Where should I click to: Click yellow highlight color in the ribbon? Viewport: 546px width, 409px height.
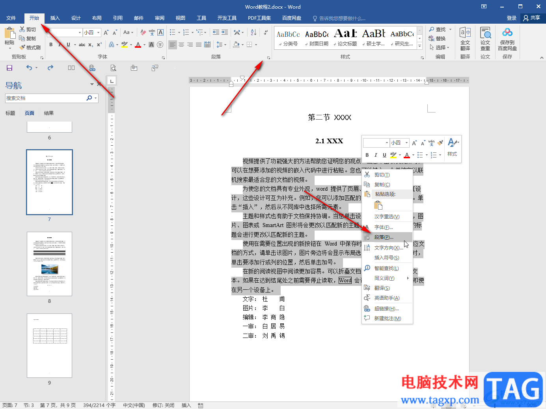coord(124,45)
